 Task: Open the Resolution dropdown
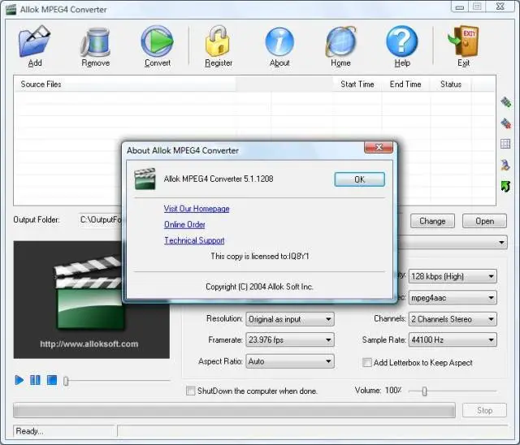pos(290,319)
